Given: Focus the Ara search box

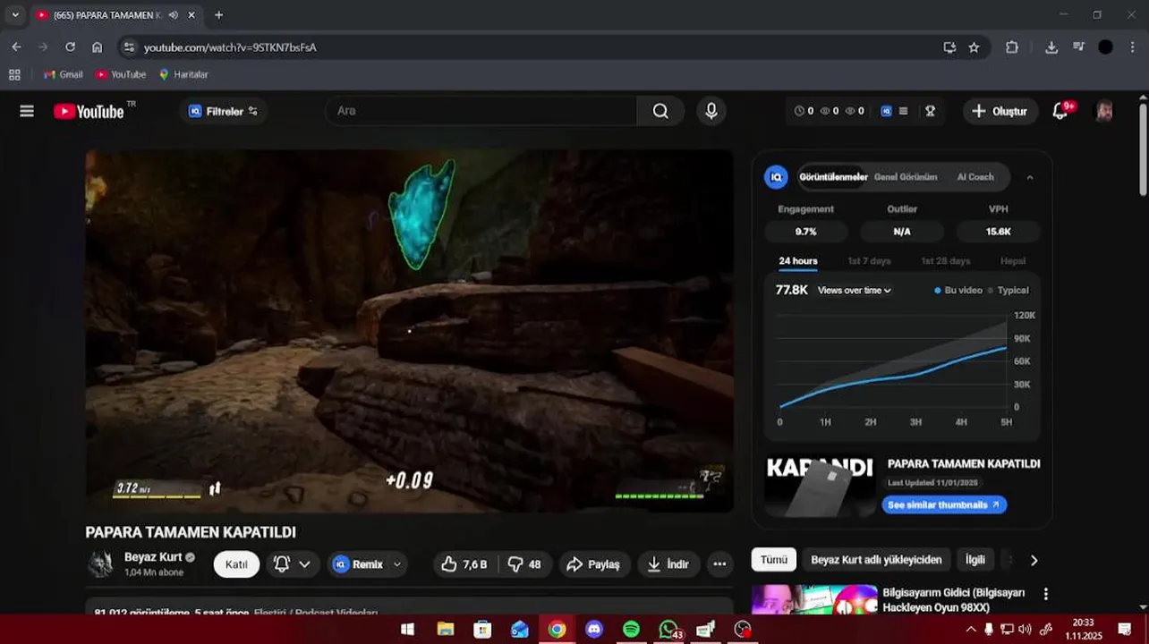Looking at the screenshot, I should tap(481, 111).
